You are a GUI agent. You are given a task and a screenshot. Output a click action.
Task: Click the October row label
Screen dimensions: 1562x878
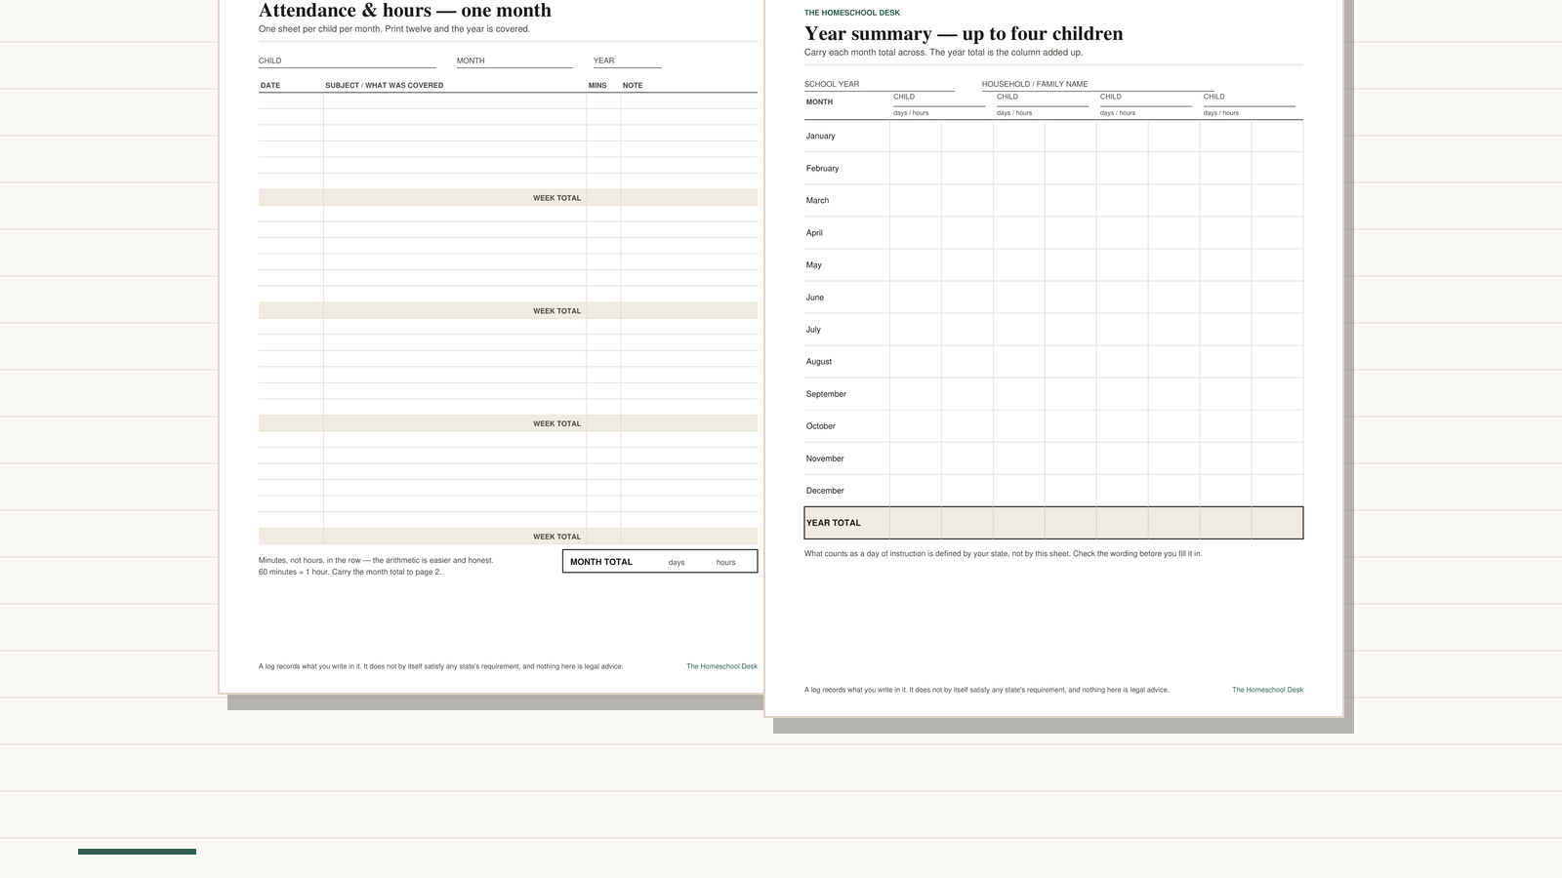[821, 426]
